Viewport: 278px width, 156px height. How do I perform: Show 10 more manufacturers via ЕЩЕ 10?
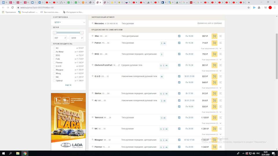pos(68,85)
